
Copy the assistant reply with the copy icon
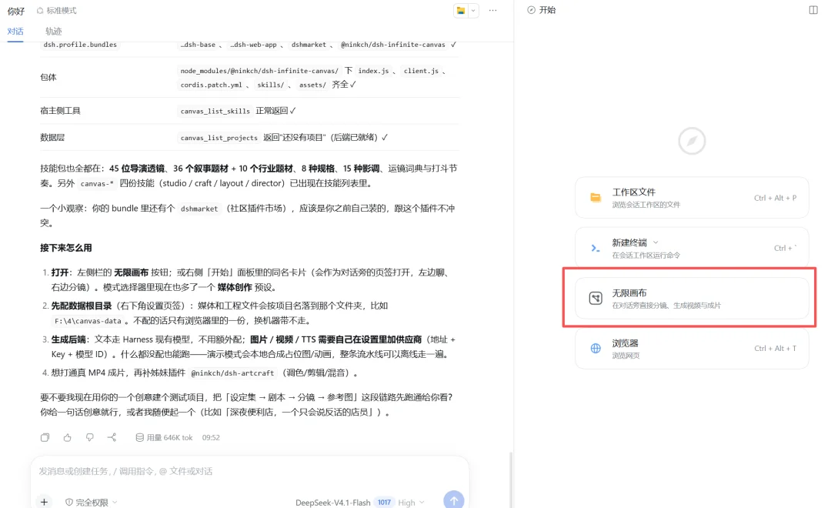click(x=45, y=437)
